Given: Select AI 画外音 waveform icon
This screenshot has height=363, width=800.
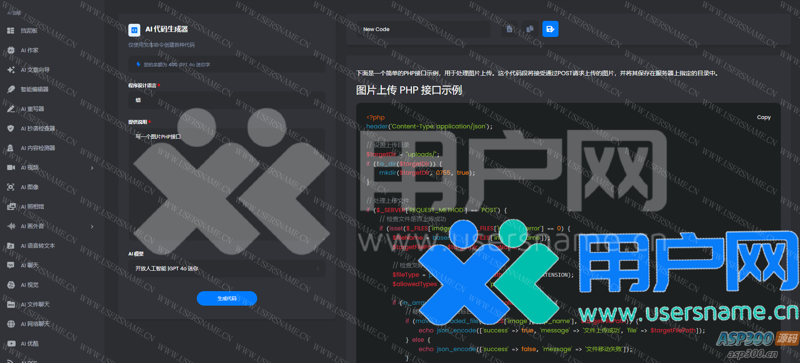Looking at the screenshot, I should click(x=11, y=226).
